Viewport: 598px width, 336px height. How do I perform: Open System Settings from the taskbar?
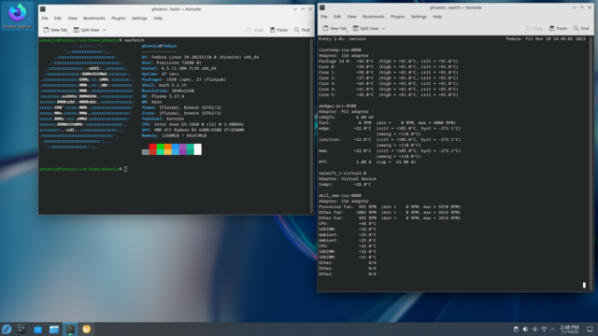(x=21, y=329)
